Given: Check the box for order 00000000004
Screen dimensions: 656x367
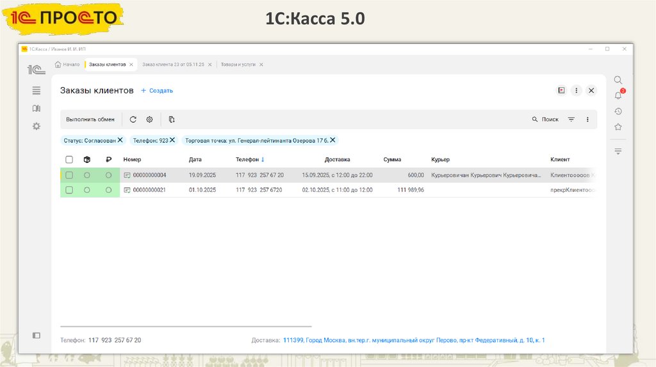Looking at the screenshot, I should tap(69, 175).
